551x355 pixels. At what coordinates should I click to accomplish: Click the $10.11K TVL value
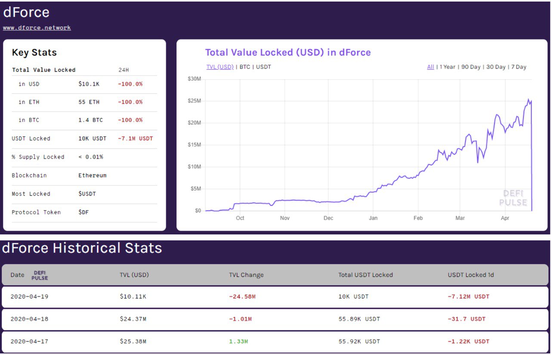point(133,296)
